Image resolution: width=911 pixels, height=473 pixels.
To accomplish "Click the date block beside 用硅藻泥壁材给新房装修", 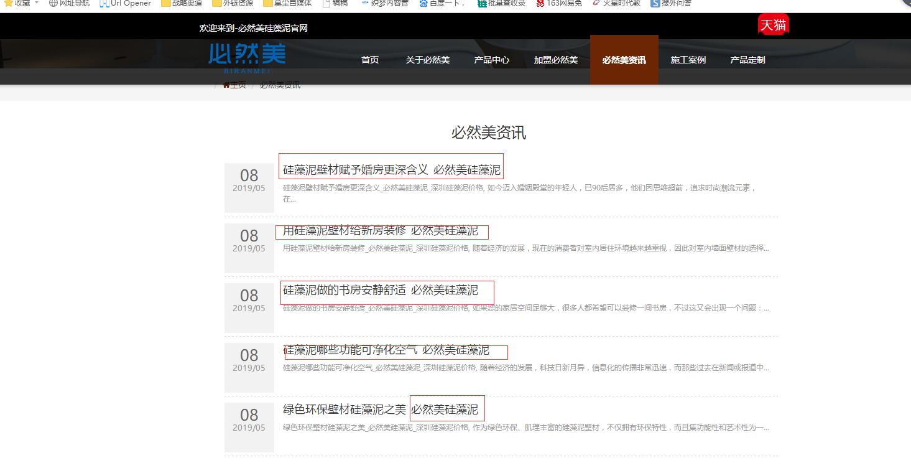I will [249, 248].
